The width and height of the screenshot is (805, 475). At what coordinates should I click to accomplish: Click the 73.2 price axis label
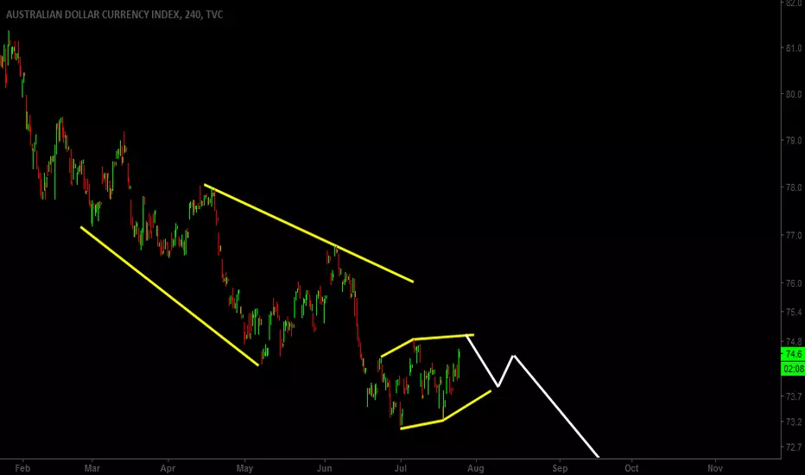pyautogui.click(x=793, y=421)
